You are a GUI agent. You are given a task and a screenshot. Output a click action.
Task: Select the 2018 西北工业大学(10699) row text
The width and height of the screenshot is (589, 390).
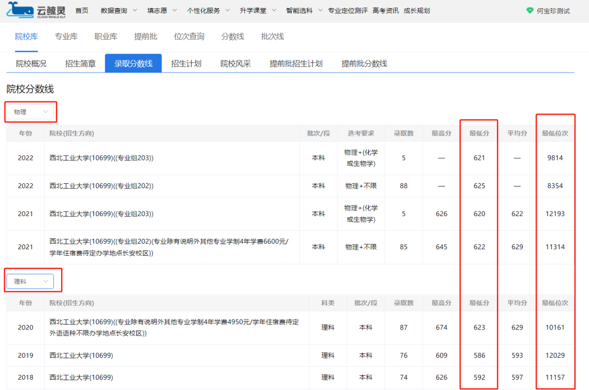(x=81, y=377)
